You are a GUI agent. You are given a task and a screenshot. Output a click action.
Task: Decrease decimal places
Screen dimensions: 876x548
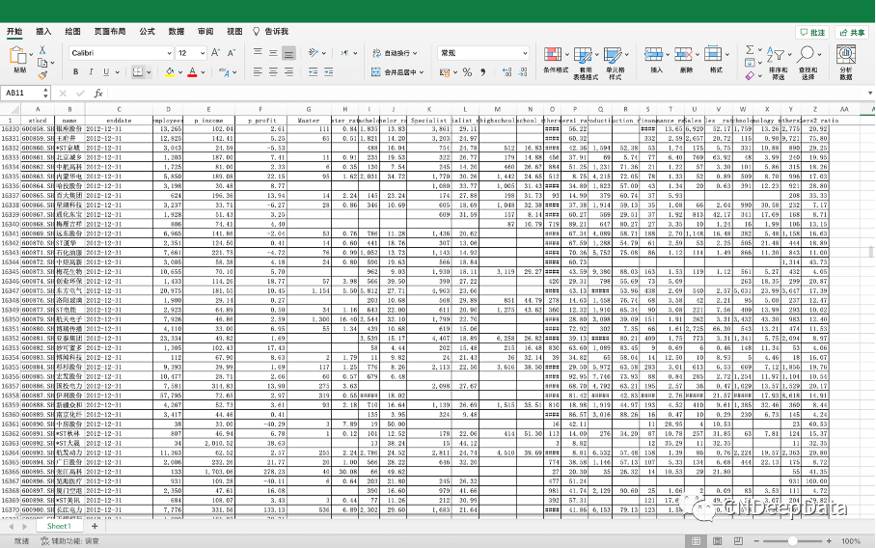coord(523,72)
